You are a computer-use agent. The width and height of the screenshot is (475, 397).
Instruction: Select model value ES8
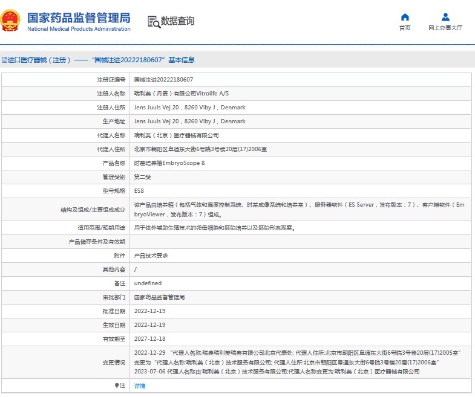tap(139, 191)
